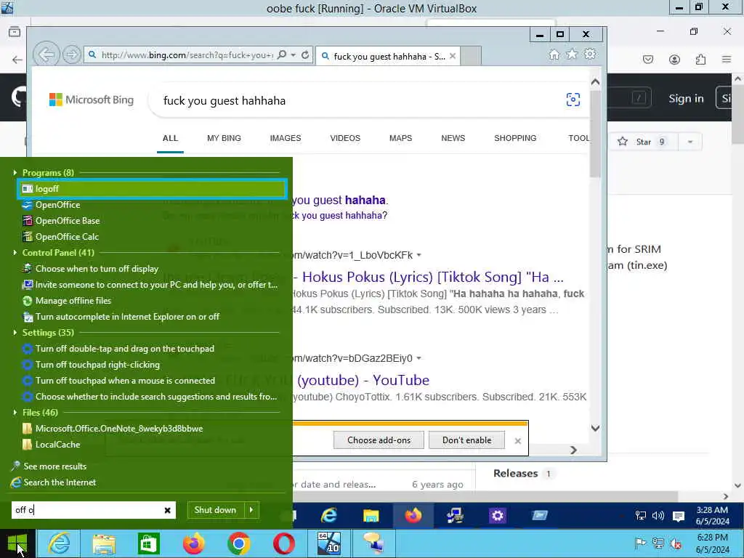Open Settings gear on the VM taskbar
Screen dimensions: 744x558
click(x=497, y=515)
